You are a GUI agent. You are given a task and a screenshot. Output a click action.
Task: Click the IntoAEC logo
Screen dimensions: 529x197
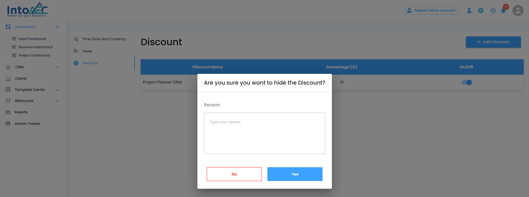coord(27,10)
